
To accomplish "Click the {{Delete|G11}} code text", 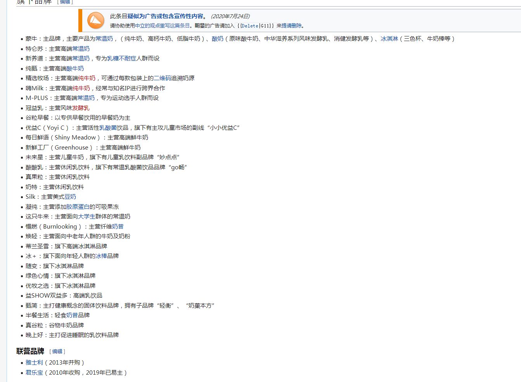I will [x=256, y=26].
